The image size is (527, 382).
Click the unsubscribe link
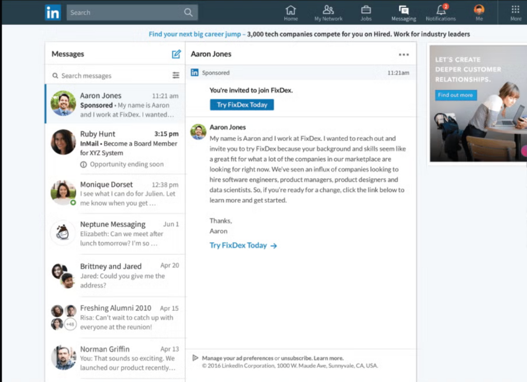(x=296, y=358)
